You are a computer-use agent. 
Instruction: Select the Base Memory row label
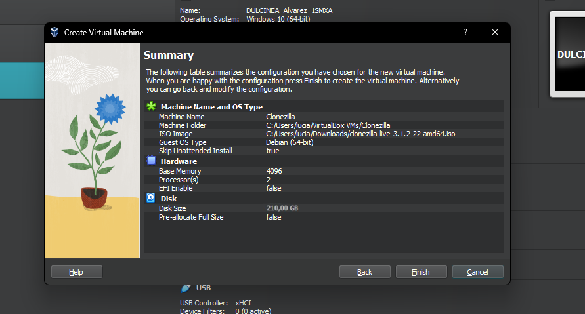(180, 171)
